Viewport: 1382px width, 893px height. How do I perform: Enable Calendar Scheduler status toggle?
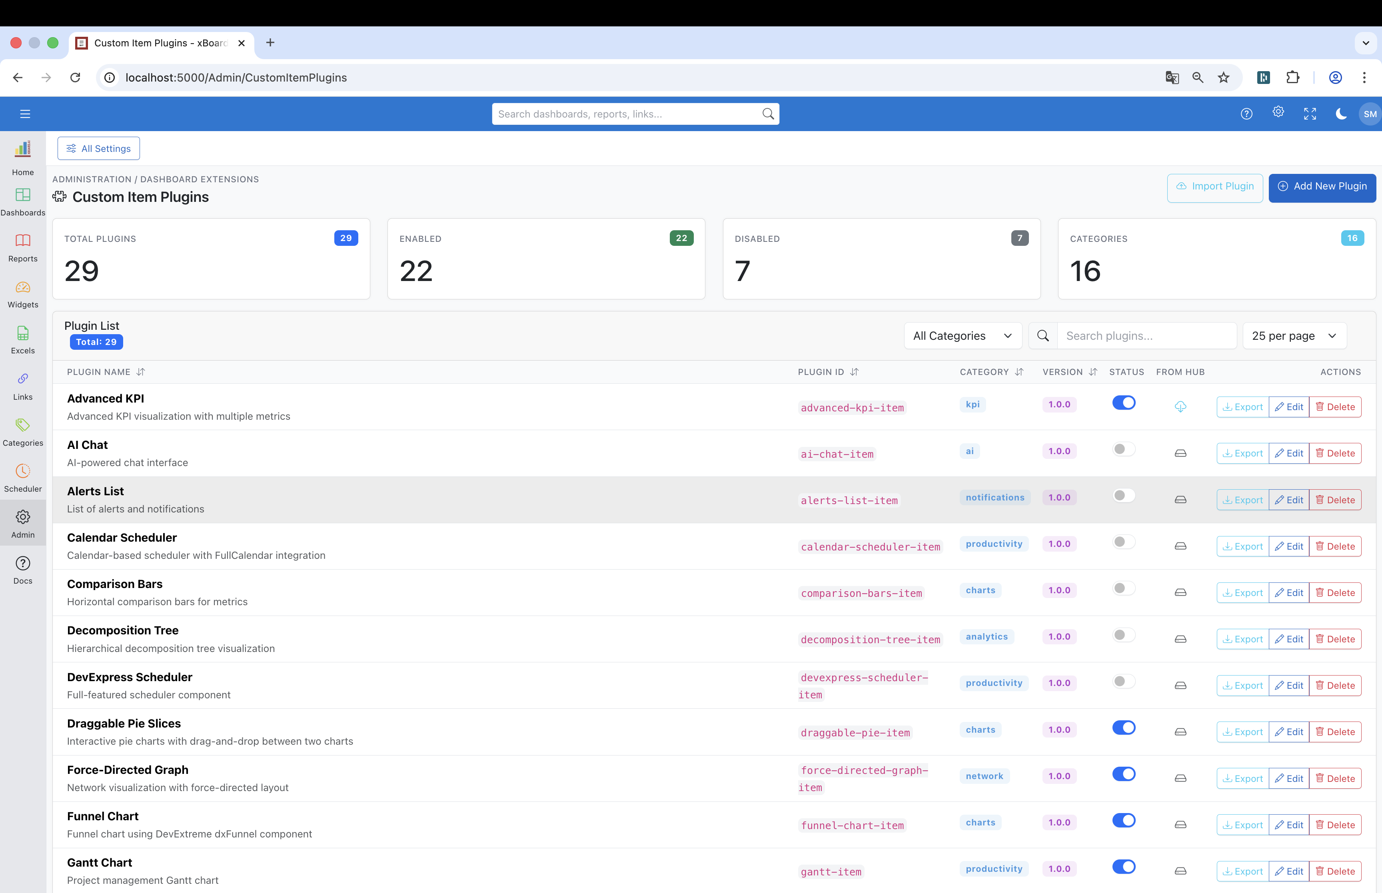point(1124,542)
